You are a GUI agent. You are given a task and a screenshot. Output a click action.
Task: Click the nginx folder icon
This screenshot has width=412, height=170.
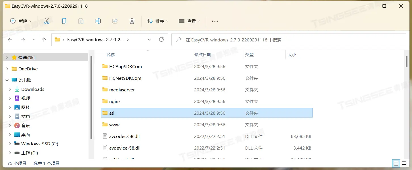105,101
